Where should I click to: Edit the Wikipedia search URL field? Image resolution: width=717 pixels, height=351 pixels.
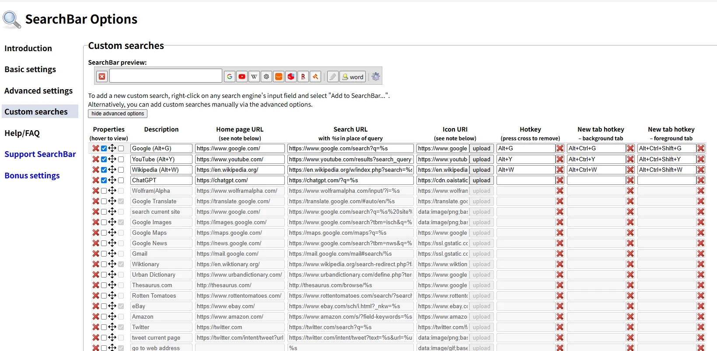pyautogui.click(x=350, y=170)
